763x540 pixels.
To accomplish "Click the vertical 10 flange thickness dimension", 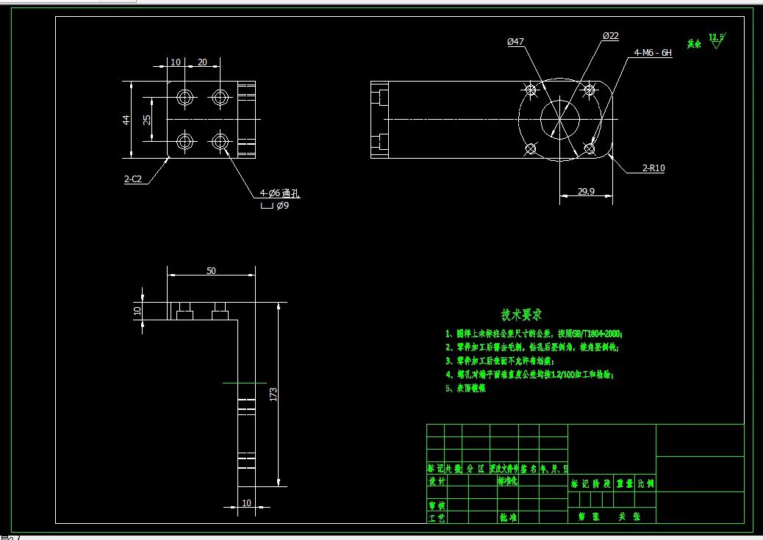I will point(137,310).
